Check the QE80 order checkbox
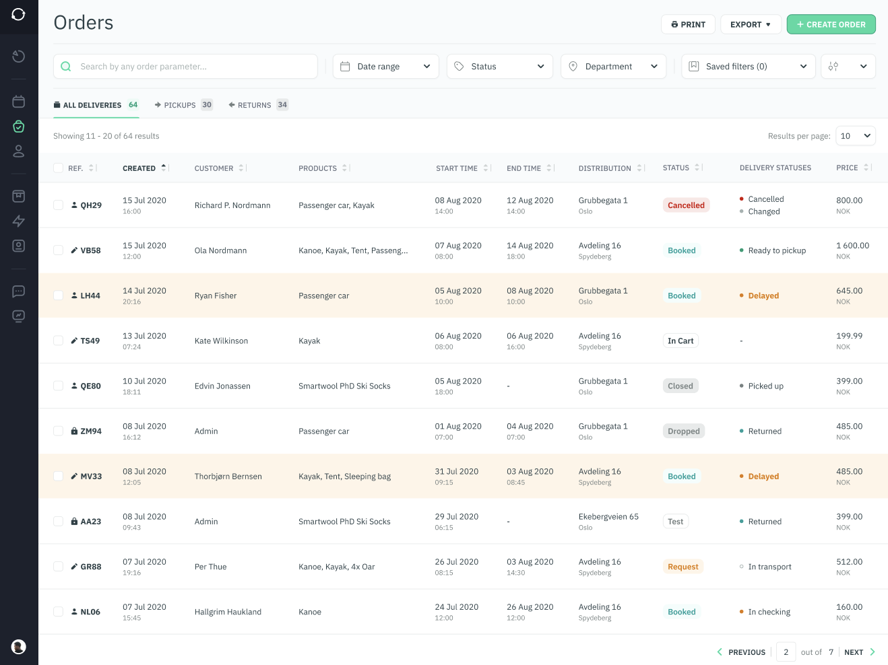Image resolution: width=888 pixels, height=665 pixels. click(x=58, y=386)
